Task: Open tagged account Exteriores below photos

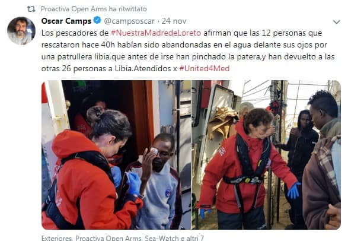Action: pyautogui.click(x=57, y=238)
